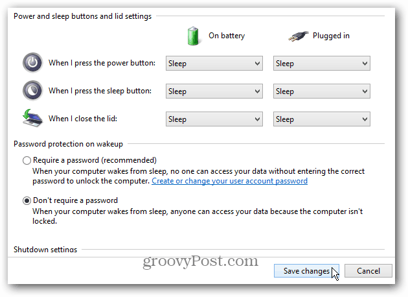Click the Save changes button
Screen dimensions: 408x297
coord(306,271)
